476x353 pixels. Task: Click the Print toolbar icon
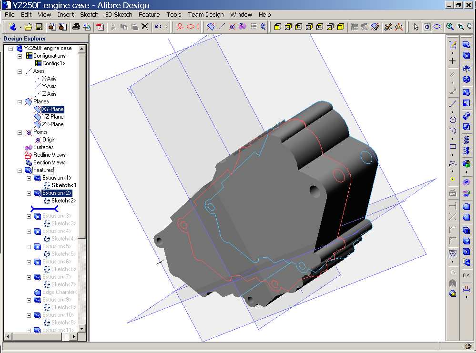pos(76,27)
